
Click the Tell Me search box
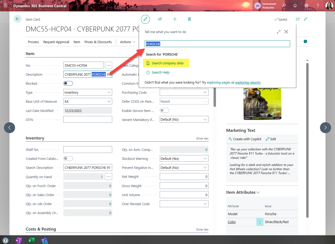[x=217, y=44]
